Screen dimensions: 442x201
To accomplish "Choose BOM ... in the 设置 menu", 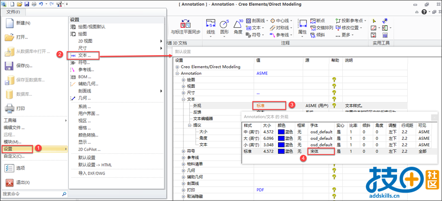I will pyautogui.click(x=117, y=77).
